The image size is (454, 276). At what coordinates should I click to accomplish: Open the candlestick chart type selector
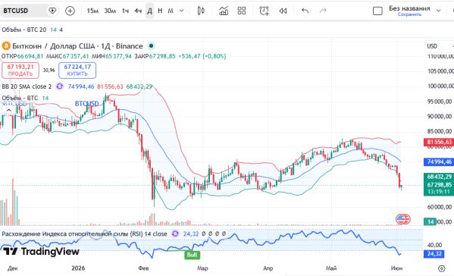(201, 11)
